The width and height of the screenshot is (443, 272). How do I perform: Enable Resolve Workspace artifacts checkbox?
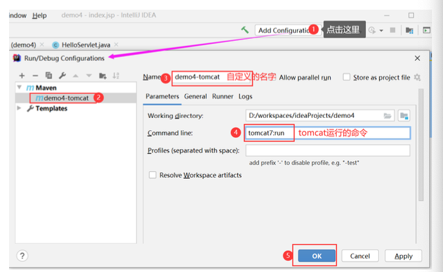pyautogui.click(x=152, y=175)
